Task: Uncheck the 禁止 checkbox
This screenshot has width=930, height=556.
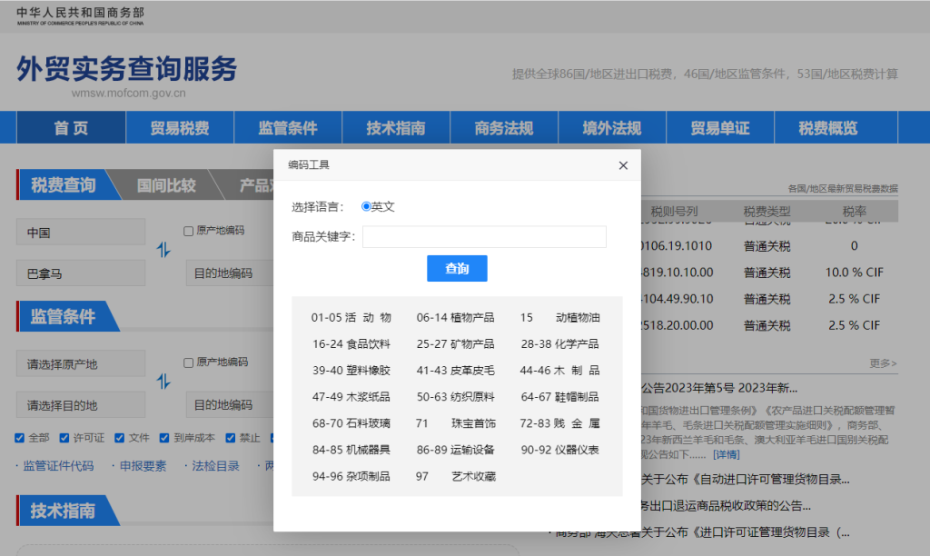Action: pos(230,438)
